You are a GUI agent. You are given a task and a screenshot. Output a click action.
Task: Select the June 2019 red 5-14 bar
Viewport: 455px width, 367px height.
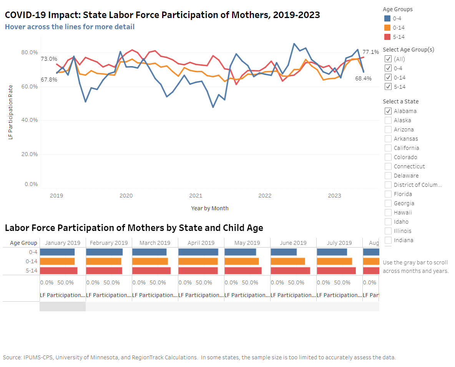point(290,271)
